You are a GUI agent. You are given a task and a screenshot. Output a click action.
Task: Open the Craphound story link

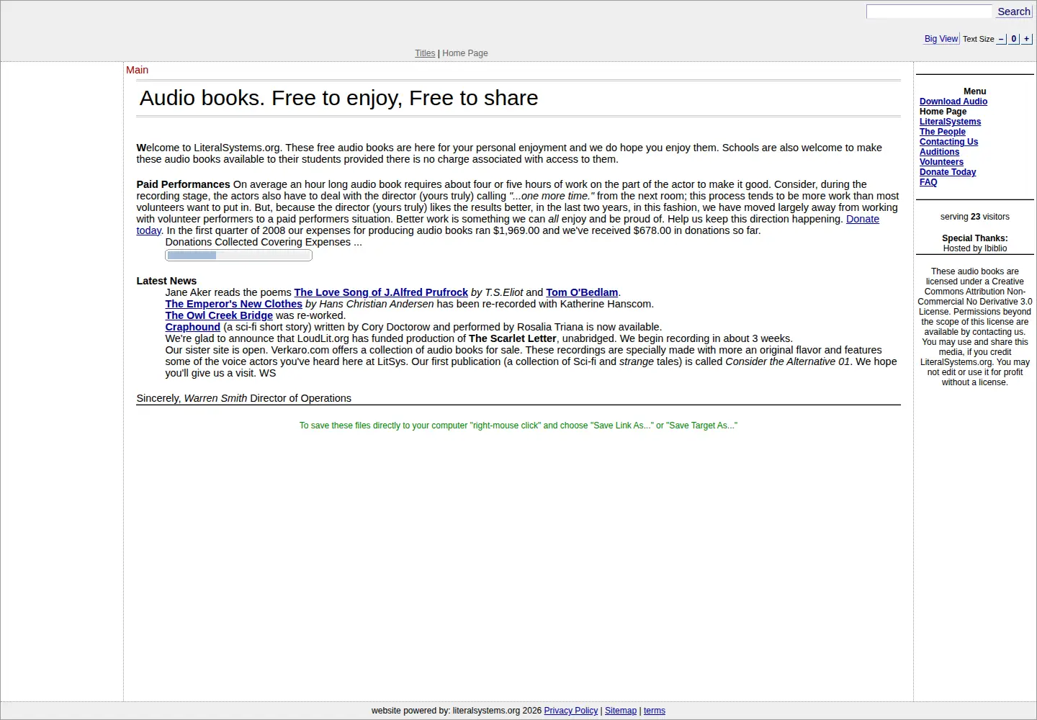coord(192,327)
